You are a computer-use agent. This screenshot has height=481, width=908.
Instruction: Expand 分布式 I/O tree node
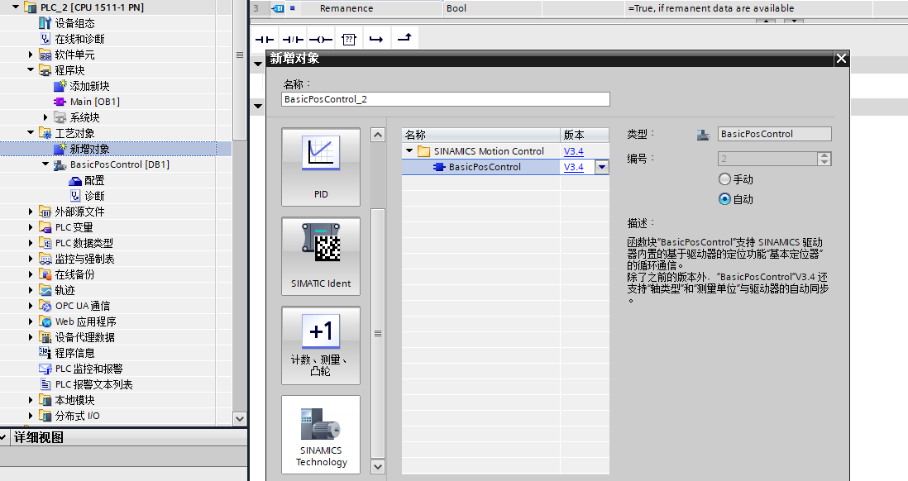(x=31, y=416)
